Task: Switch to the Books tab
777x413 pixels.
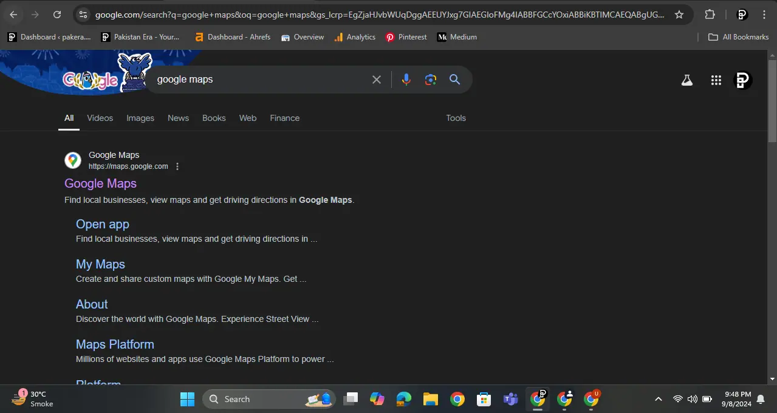Action: click(214, 118)
